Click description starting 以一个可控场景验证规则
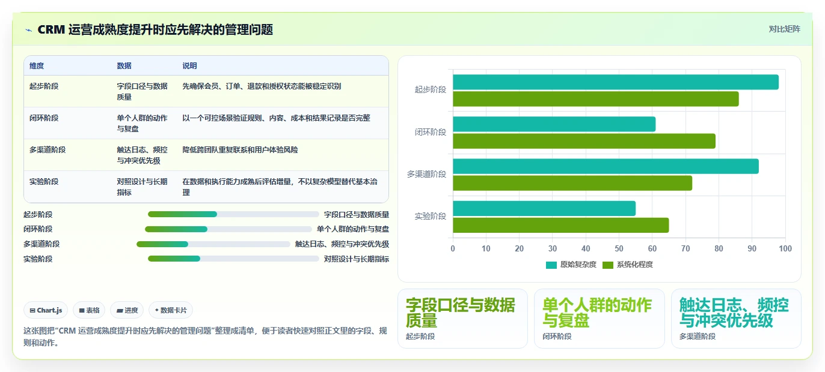The image size is (825, 372). (x=277, y=118)
